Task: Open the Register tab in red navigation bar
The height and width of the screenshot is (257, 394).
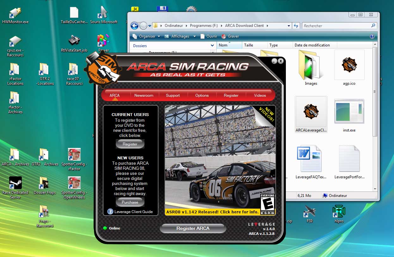Action: pos(231,95)
